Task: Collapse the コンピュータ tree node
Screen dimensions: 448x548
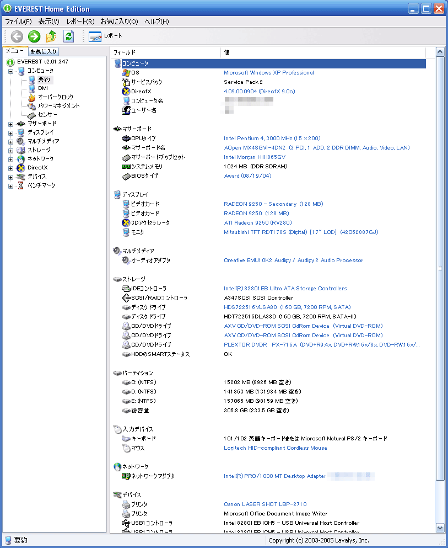Action: click(11, 71)
